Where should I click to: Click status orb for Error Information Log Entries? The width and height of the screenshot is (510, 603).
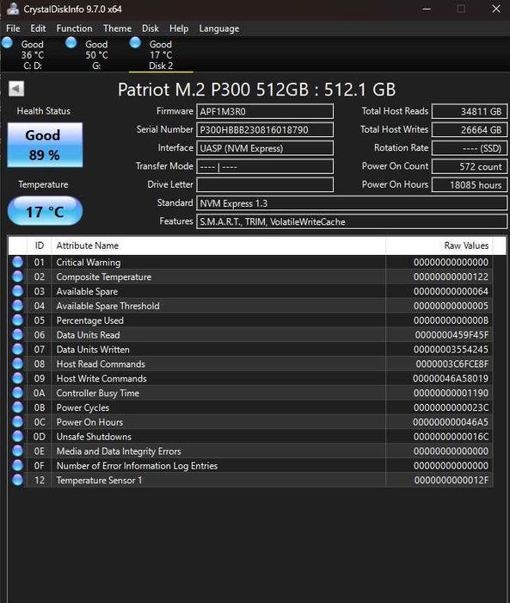pyautogui.click(x=18, y=465)
